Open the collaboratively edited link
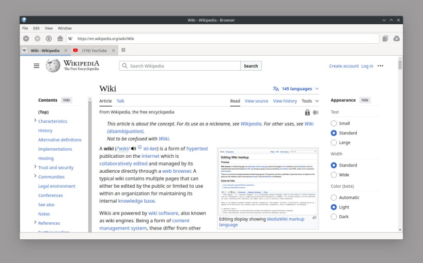 point(123,163)
